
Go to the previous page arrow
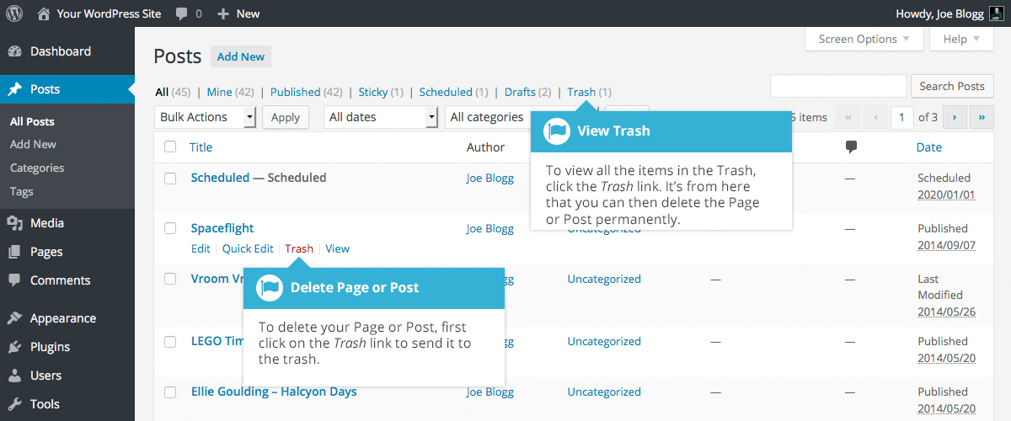click(876, 117)
